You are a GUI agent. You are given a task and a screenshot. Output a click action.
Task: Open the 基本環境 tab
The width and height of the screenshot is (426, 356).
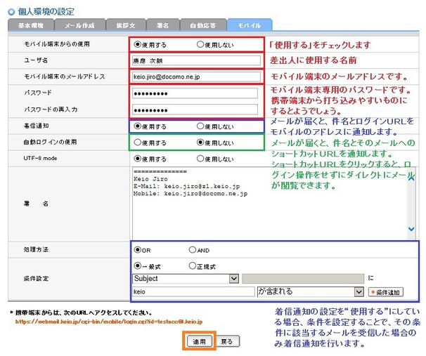pyautogui.click(x=32, y=25)
